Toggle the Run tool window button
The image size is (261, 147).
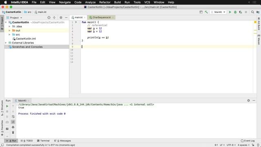point(11,140)
